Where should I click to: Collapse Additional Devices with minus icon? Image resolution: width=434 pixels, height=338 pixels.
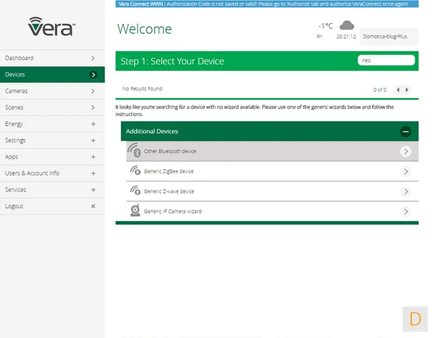pos(406,131)
